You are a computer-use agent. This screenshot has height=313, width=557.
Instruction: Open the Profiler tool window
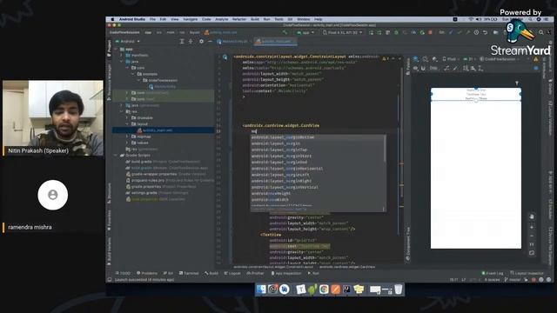tap(255, 273)
